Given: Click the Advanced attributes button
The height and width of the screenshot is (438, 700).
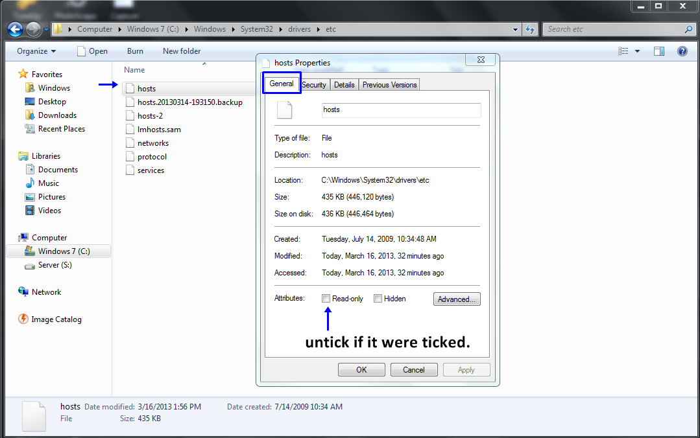Looking at the screenshot, I should coord(457,299).
